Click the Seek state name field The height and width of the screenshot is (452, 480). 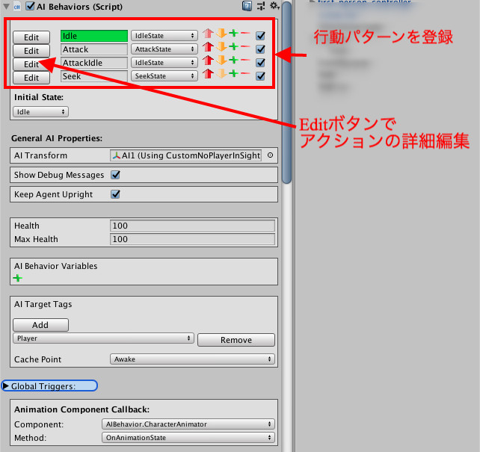point(94,76)
